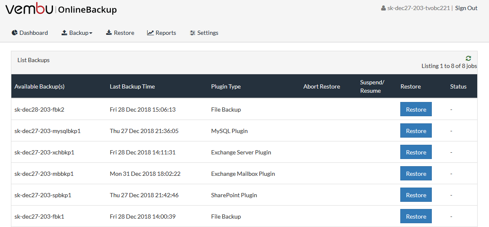Screen dimensions: 489x227
Task: Click the green refresh icon
Action: [468, 58]
